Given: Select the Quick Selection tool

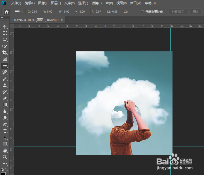Looking at the screenshot, I should point(5,46).
